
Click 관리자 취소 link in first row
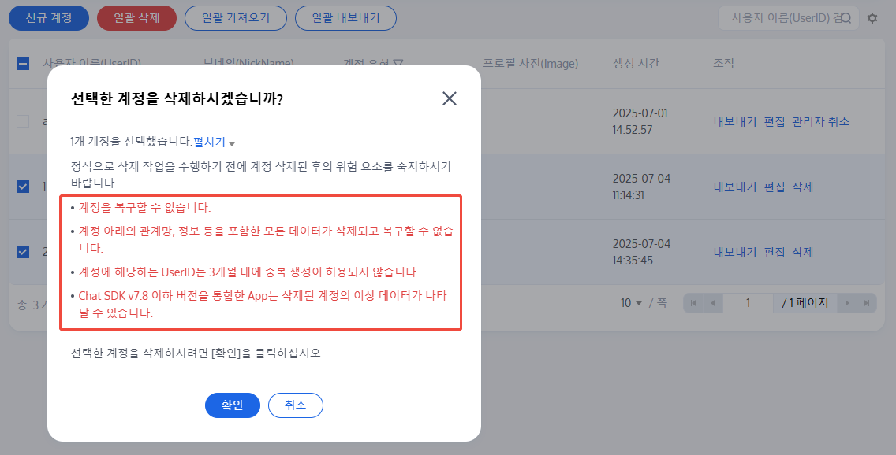(x=821, y=121)
